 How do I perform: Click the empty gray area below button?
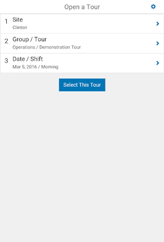coord(82,161)
